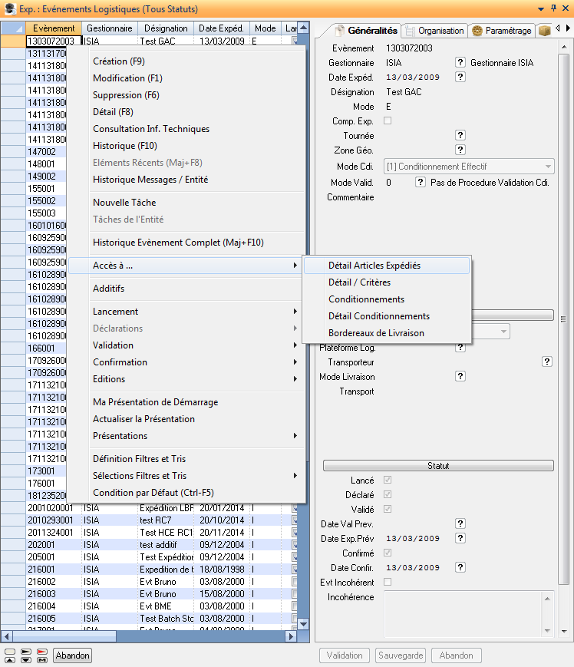Click help icon next to Gestionnaire field
The image size is (574, 667).
[x=460, y=62]
